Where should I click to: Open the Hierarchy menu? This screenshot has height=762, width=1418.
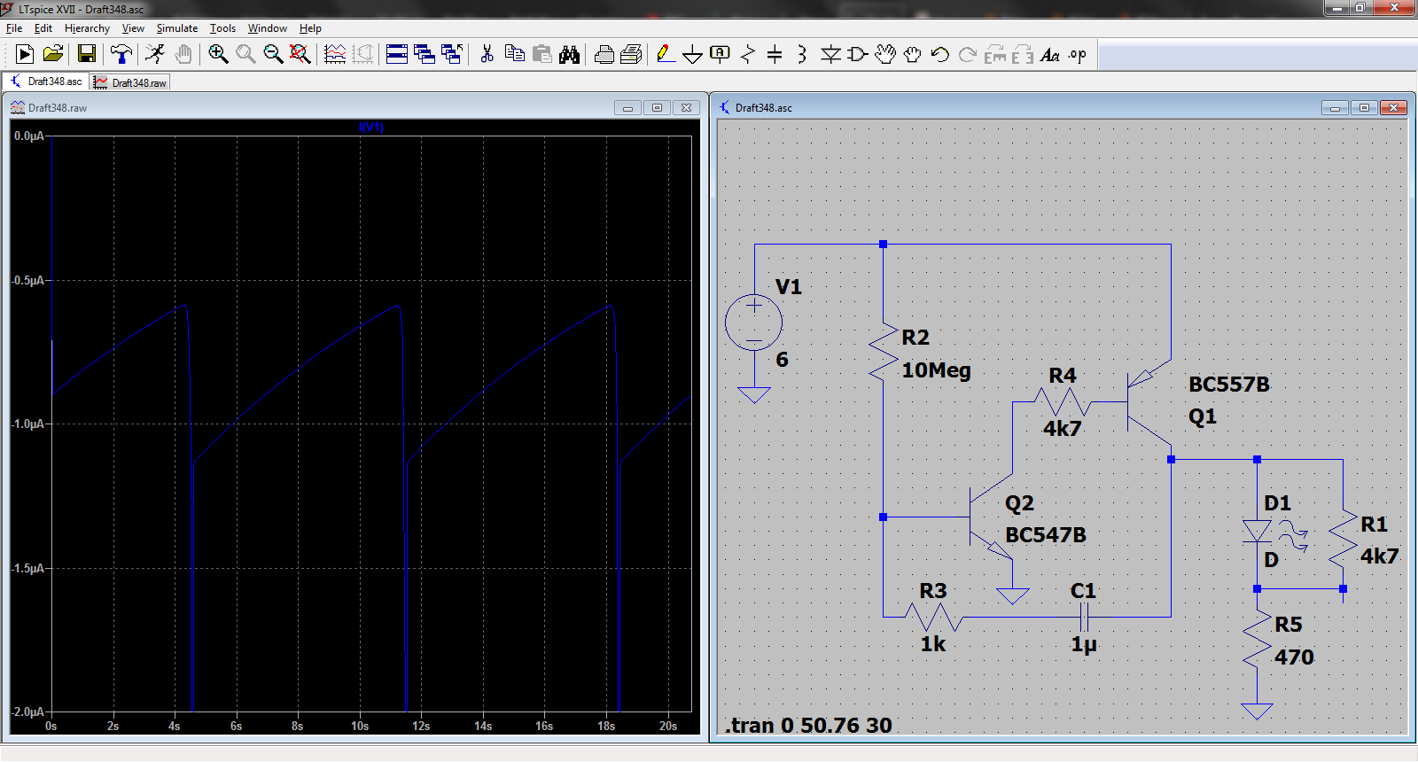click(87, 28)
